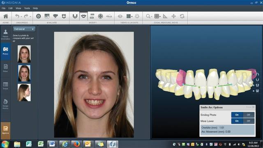Open the View menu
Viewport: 263px width, 148px height.
[x=18, y=8]
